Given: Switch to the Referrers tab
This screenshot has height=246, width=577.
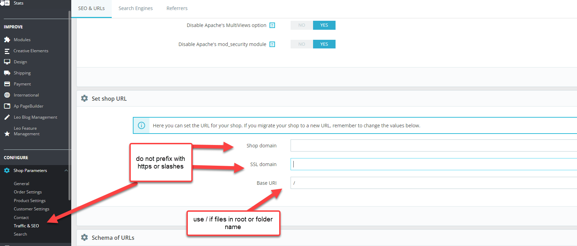Looking at the screenshot, I should tap(177, 8).
